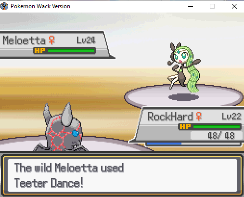The width and height of the screenshot is (244, 197).
Task: Minimize the Pokemon Wack Version window
Action: pos(191,6)
